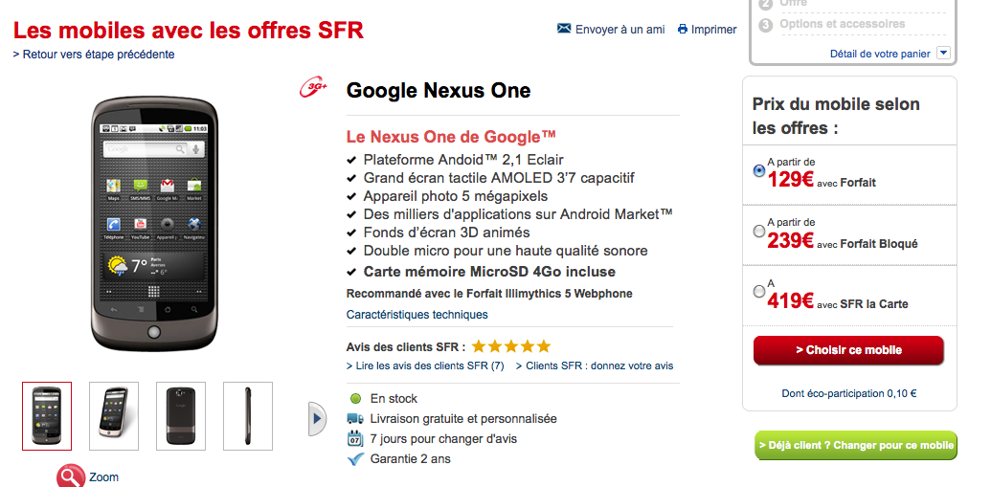Screen dimensions: 991x487
Task: Select the back view phone thumbnail
Action: pos(181,415)
